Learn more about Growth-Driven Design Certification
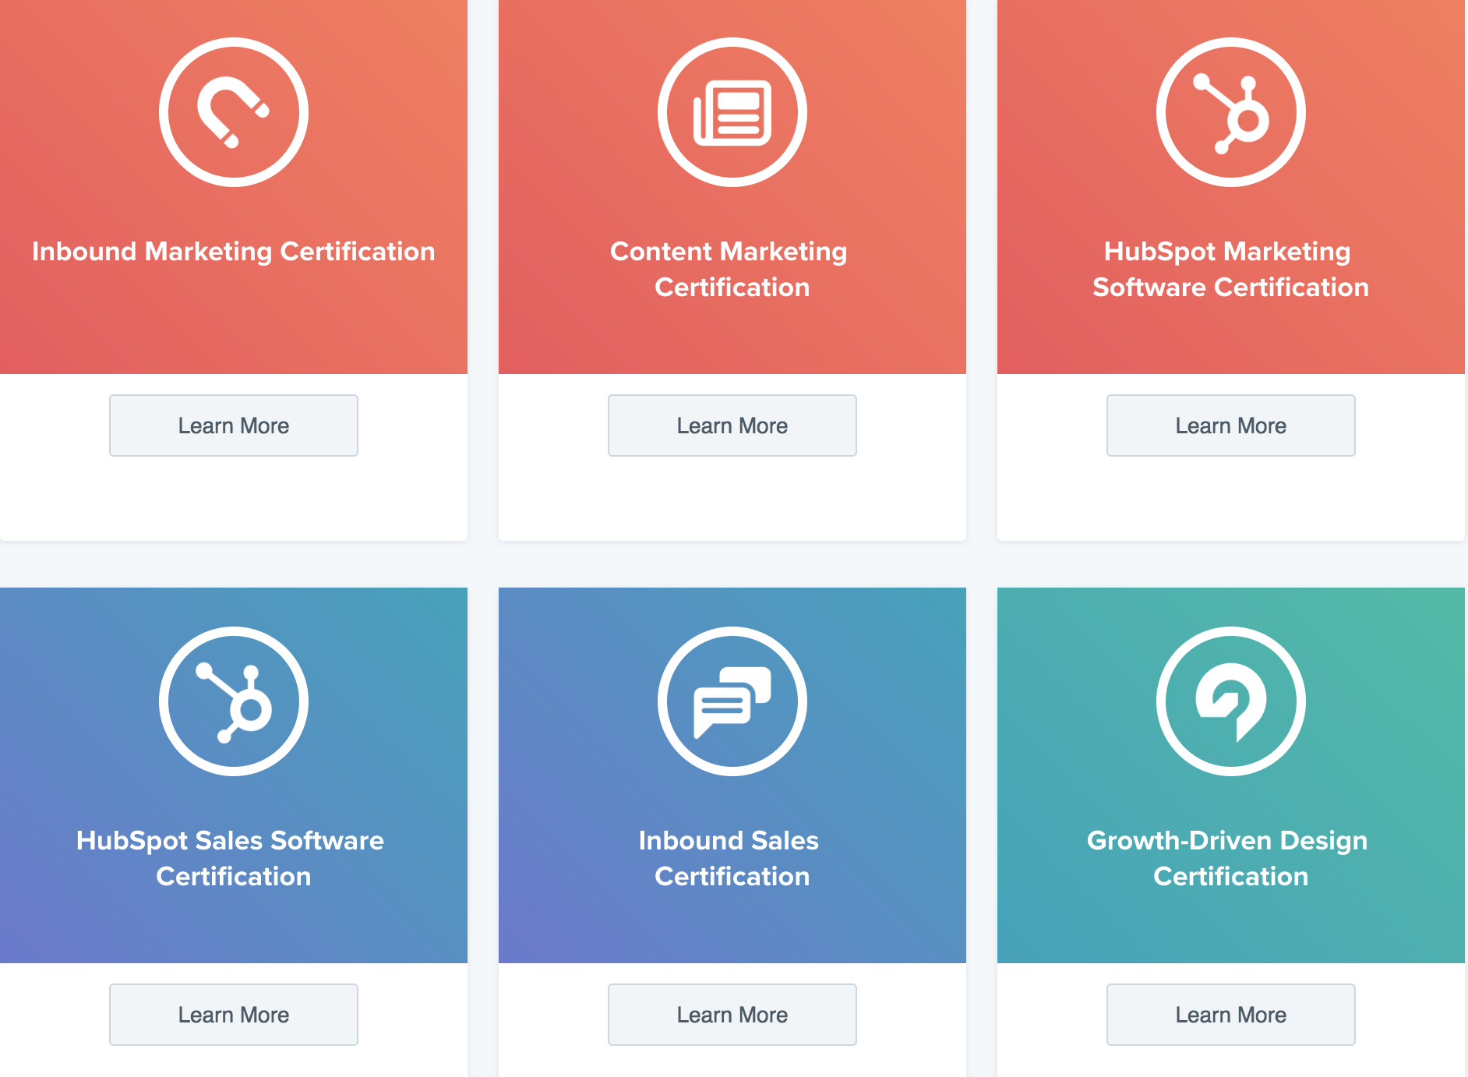Image resolution: width=1468 pixels, height=1077 pixels. [1231, 1015]
